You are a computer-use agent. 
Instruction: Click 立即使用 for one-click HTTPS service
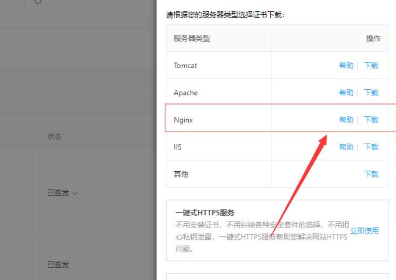tap(364, 231)
